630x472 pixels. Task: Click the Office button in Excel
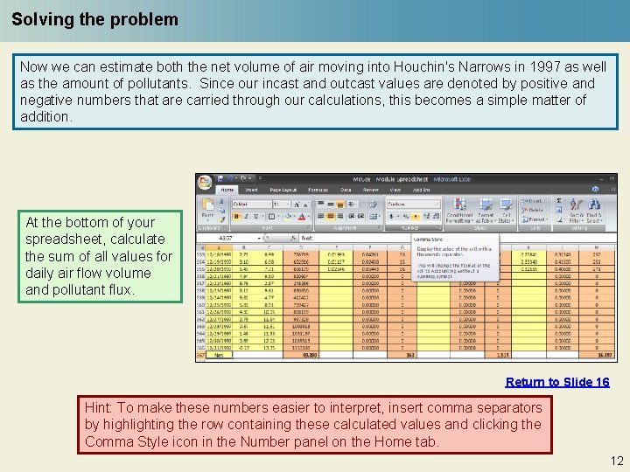(x=205, y=183)
